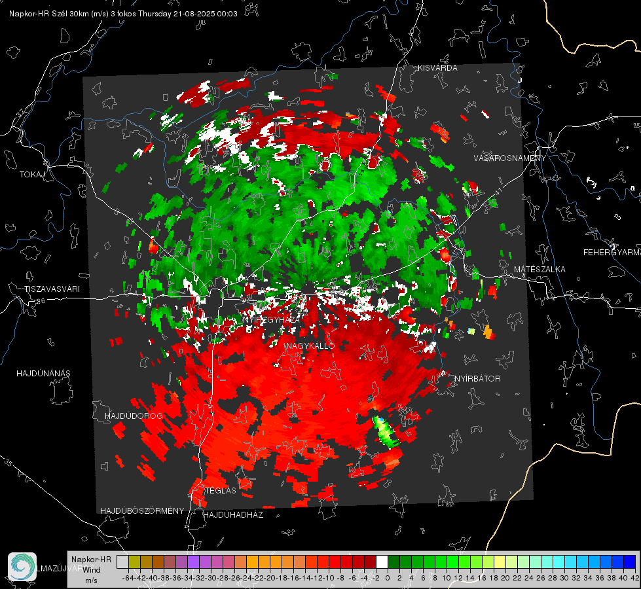Click the 'Napkor-HR Wind m/s' legend label

click(x=91, y=570)
